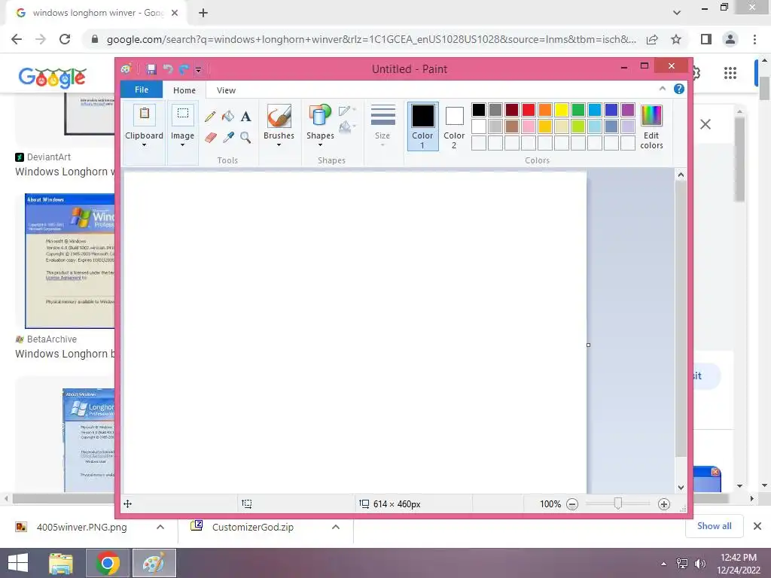Select the Eraser tool
This screenshot has height=578, width=771.
(x=210, y=138)
